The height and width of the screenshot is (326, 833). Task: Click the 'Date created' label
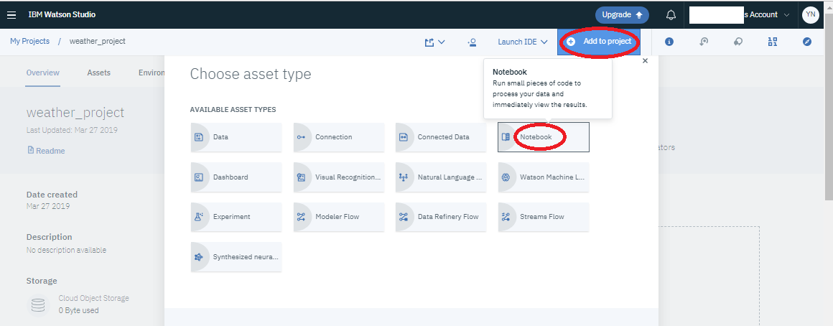click(52, 195)
